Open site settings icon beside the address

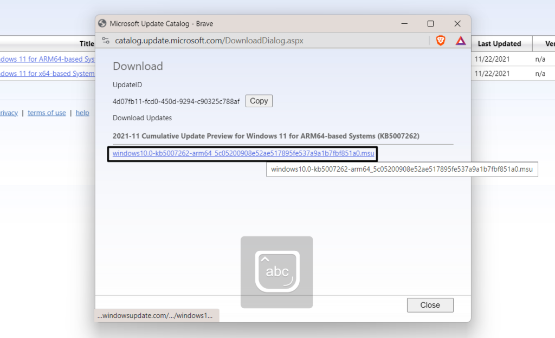pyautogui.click(x=106, y=40)
